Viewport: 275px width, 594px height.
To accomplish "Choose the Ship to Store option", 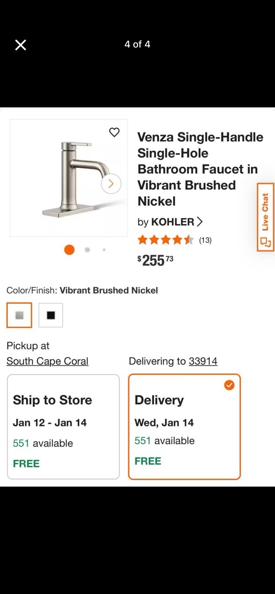I will point(63,427).
